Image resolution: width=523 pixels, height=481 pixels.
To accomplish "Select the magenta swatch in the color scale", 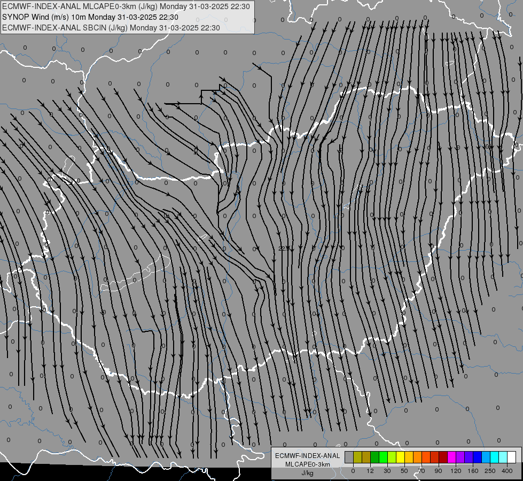I will click(451, 457).
